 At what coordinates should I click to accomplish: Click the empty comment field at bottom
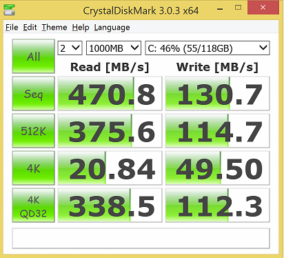pos(141,238)
